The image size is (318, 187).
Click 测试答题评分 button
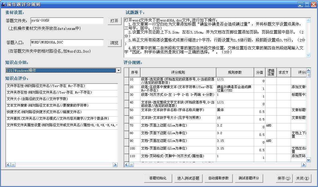(249, 178)
